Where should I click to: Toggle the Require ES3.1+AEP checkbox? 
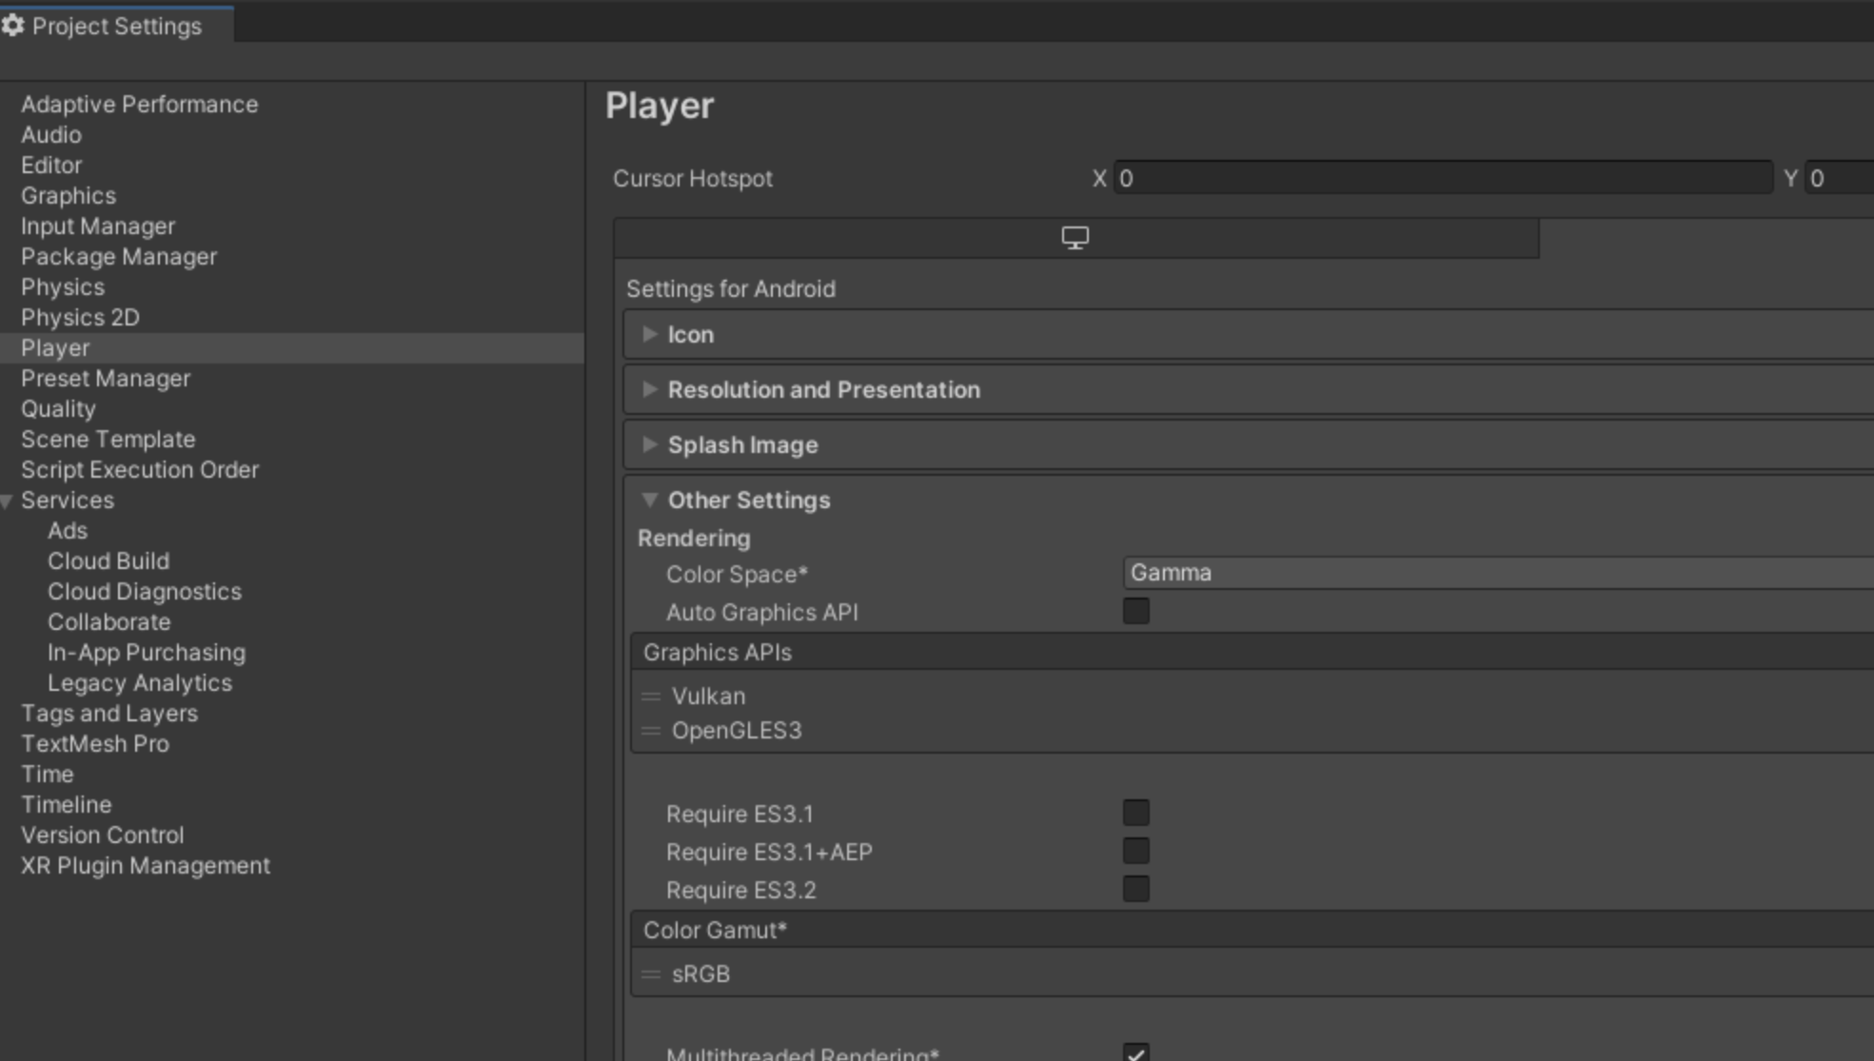tap(1135, 851)
